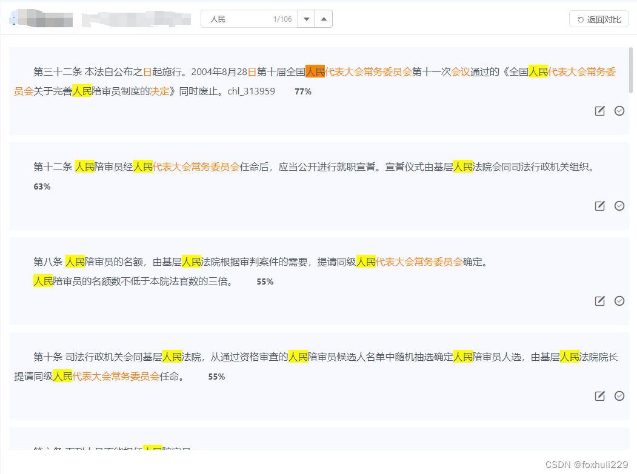This screenshot has width=637, height=474.
Task: Click the 63% similarity value
Action: point(42,186)
